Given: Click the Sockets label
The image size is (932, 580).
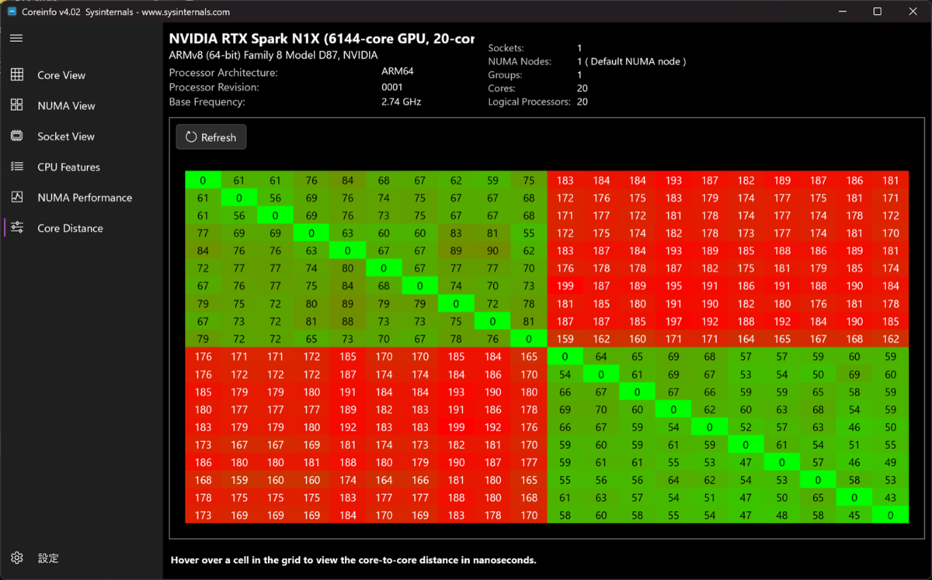Looking at the screenshot, I should (x=506, y=48).
